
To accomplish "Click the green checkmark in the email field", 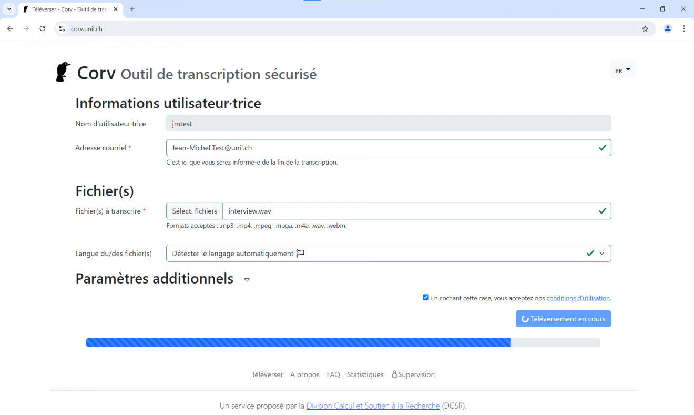I will (603, 147).
